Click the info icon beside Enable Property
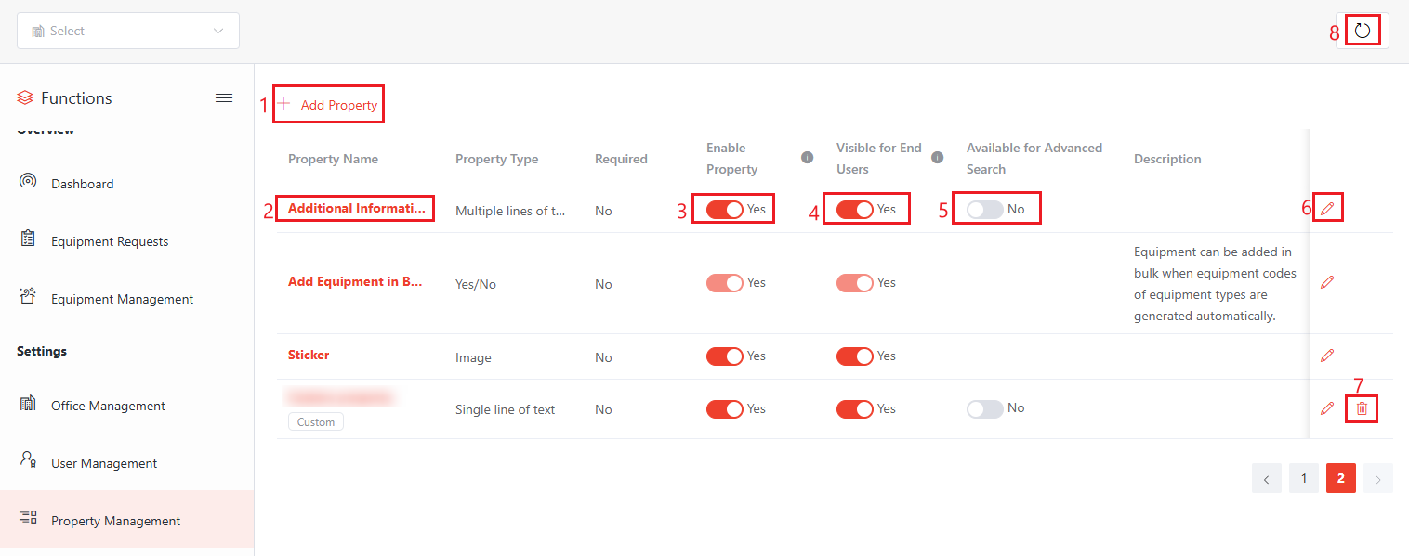The image size is (1409, 556). (x=807, y=158)
